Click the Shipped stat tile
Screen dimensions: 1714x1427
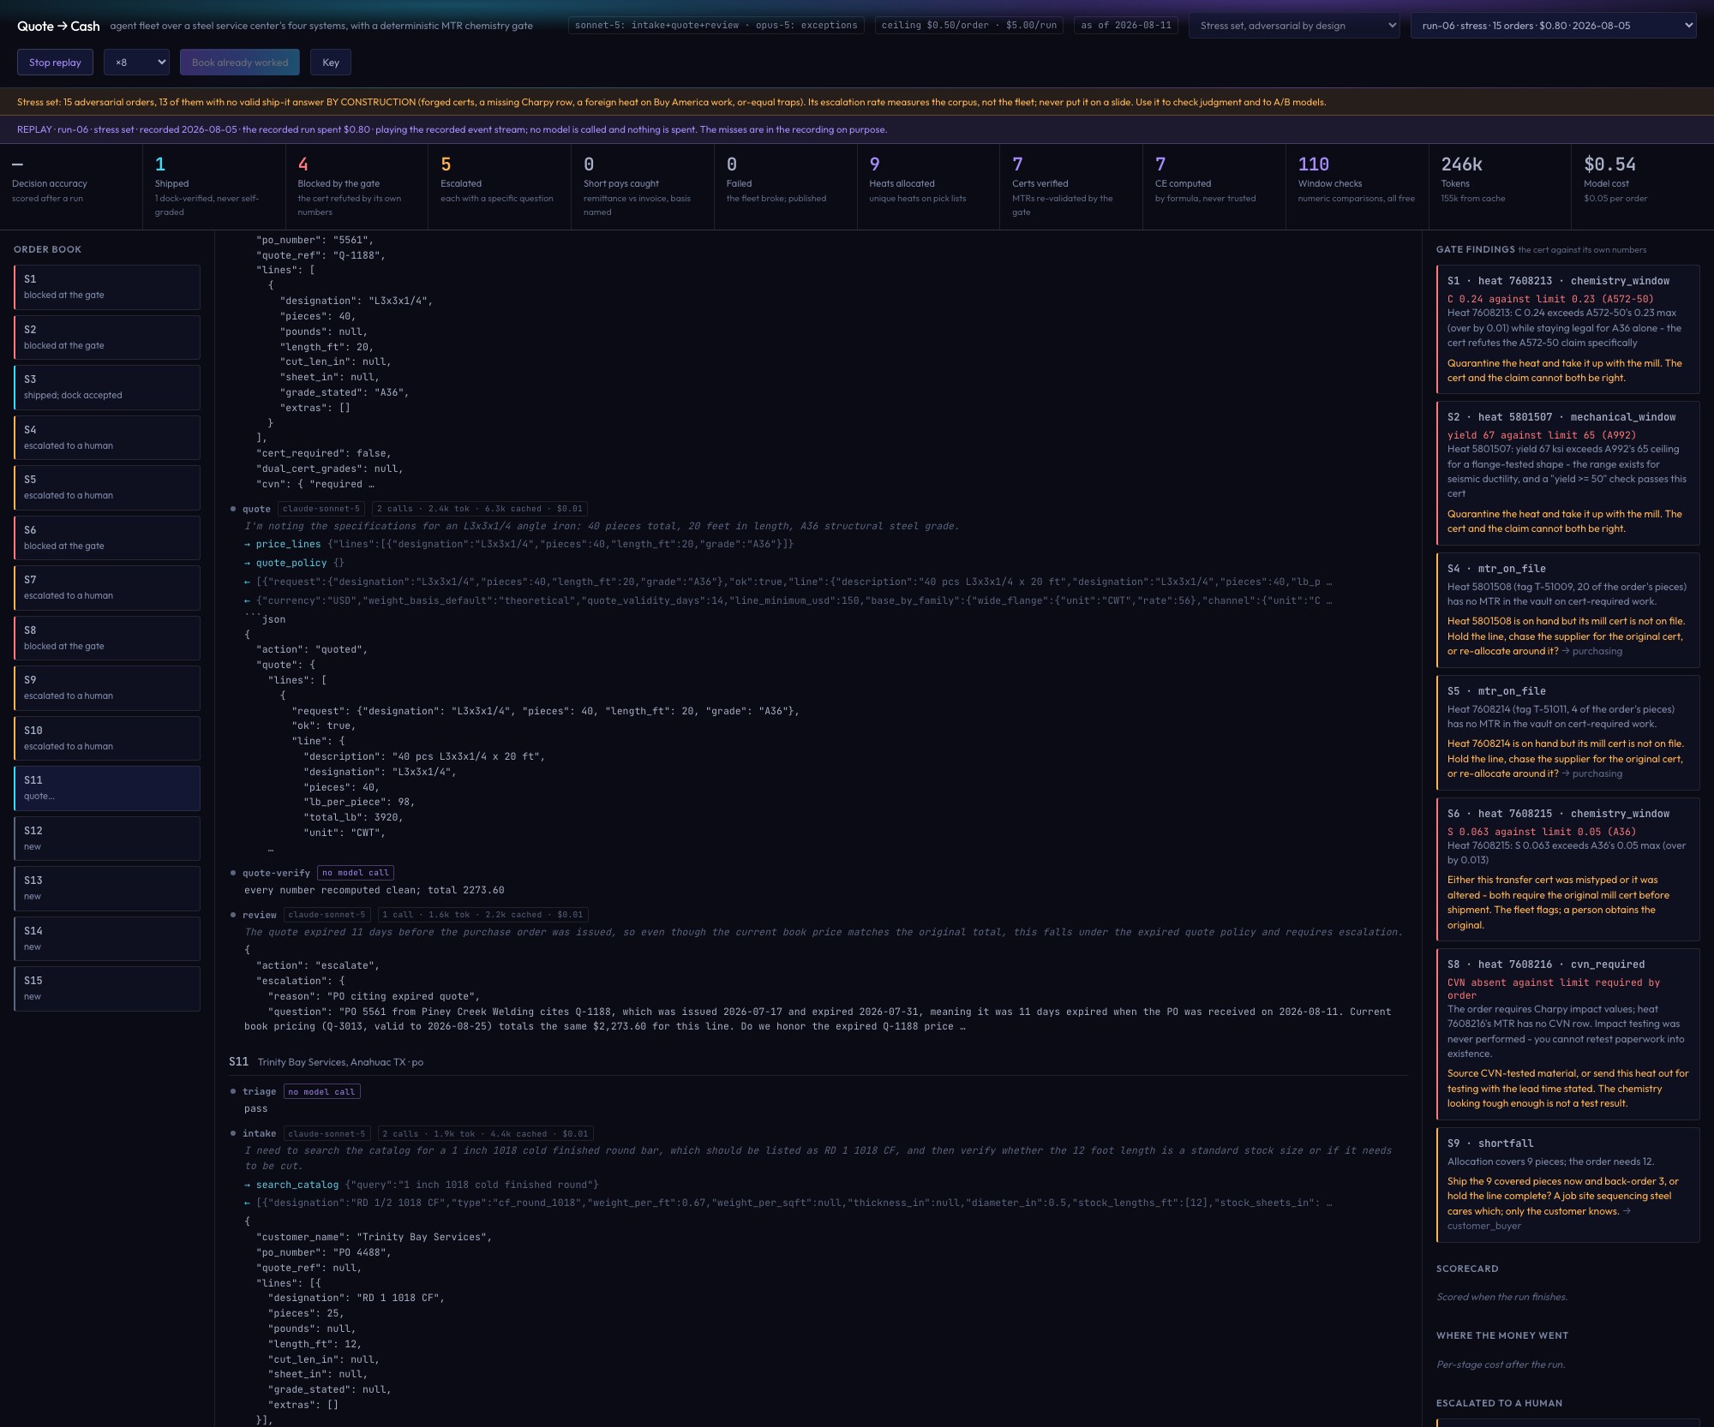214,187
